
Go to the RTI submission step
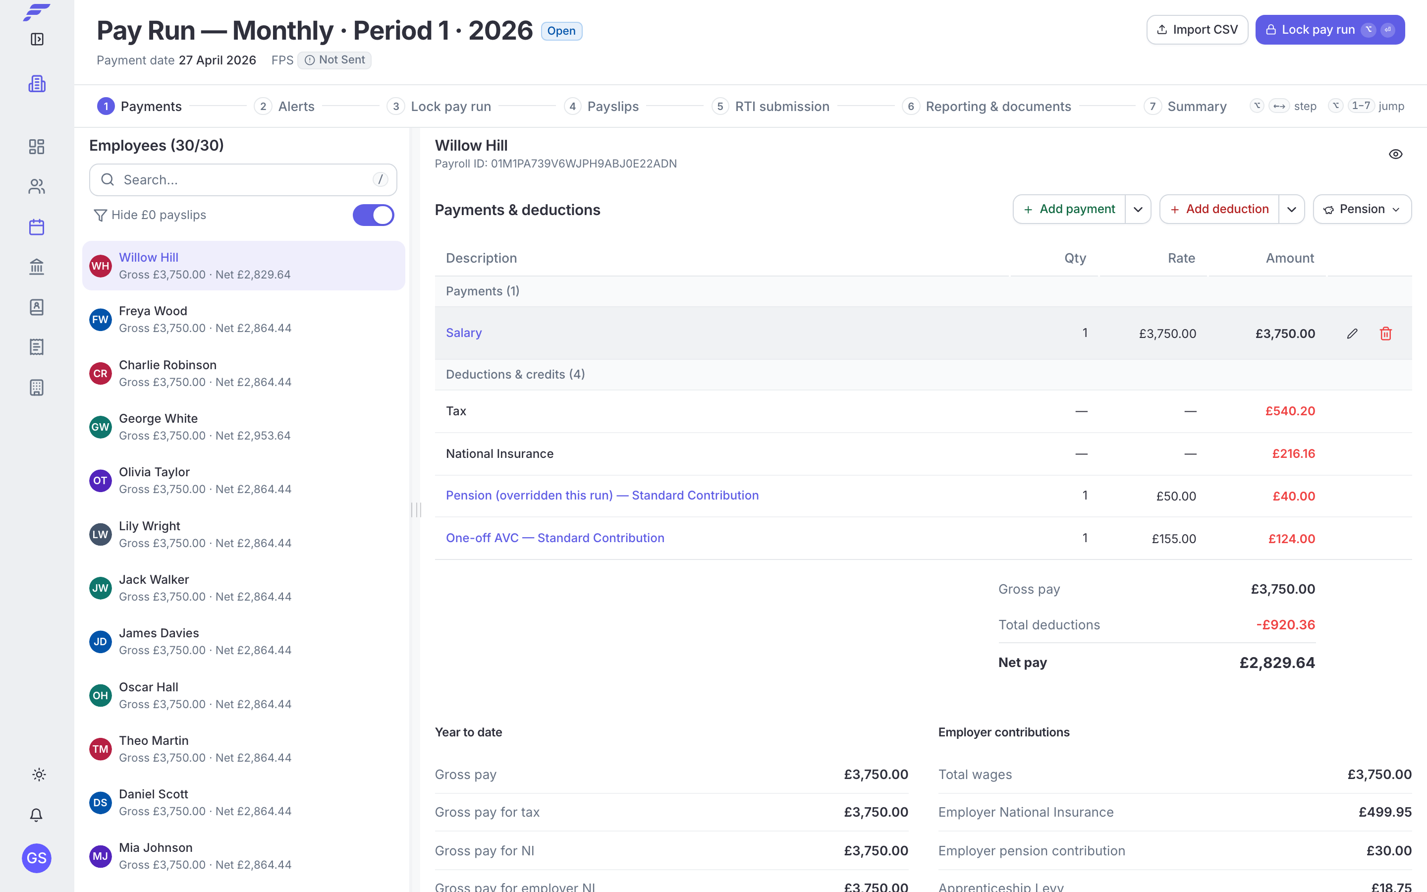tap(770, 106)
